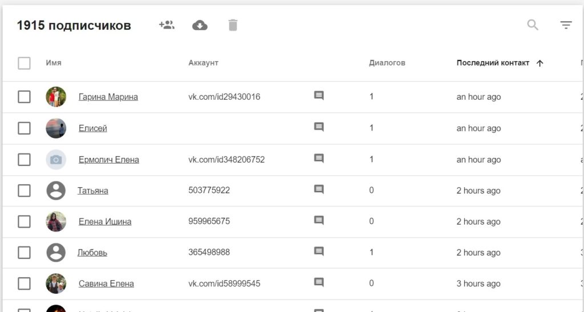Open chat icon for Елисей

tap(319, 127)
